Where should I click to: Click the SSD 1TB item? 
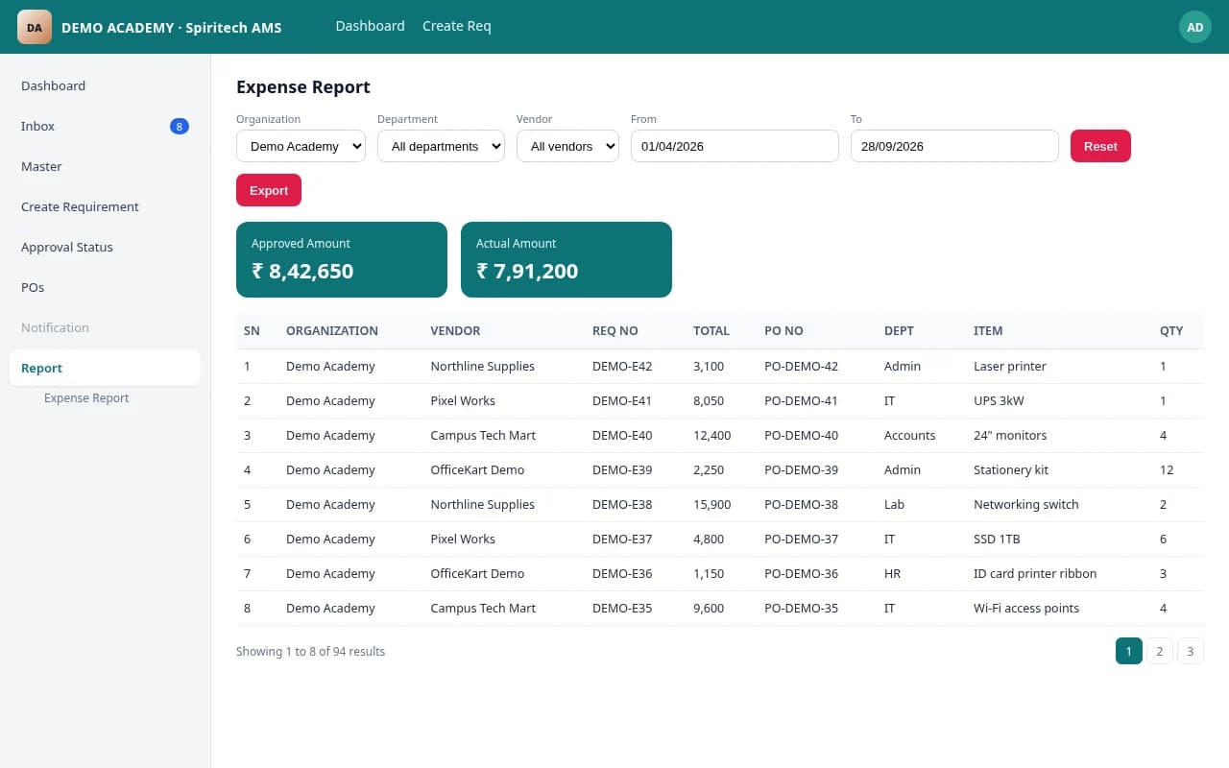point(997,539)
